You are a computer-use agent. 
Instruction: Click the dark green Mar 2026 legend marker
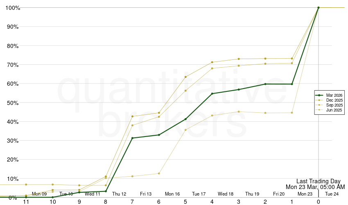(320, 95)
